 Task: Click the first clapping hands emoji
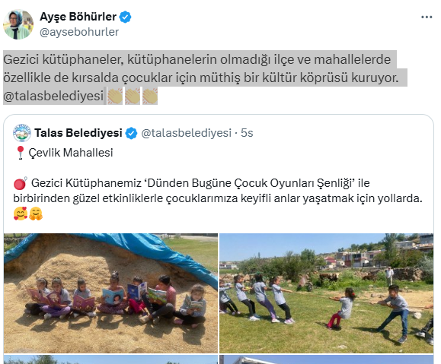(115, 96)
